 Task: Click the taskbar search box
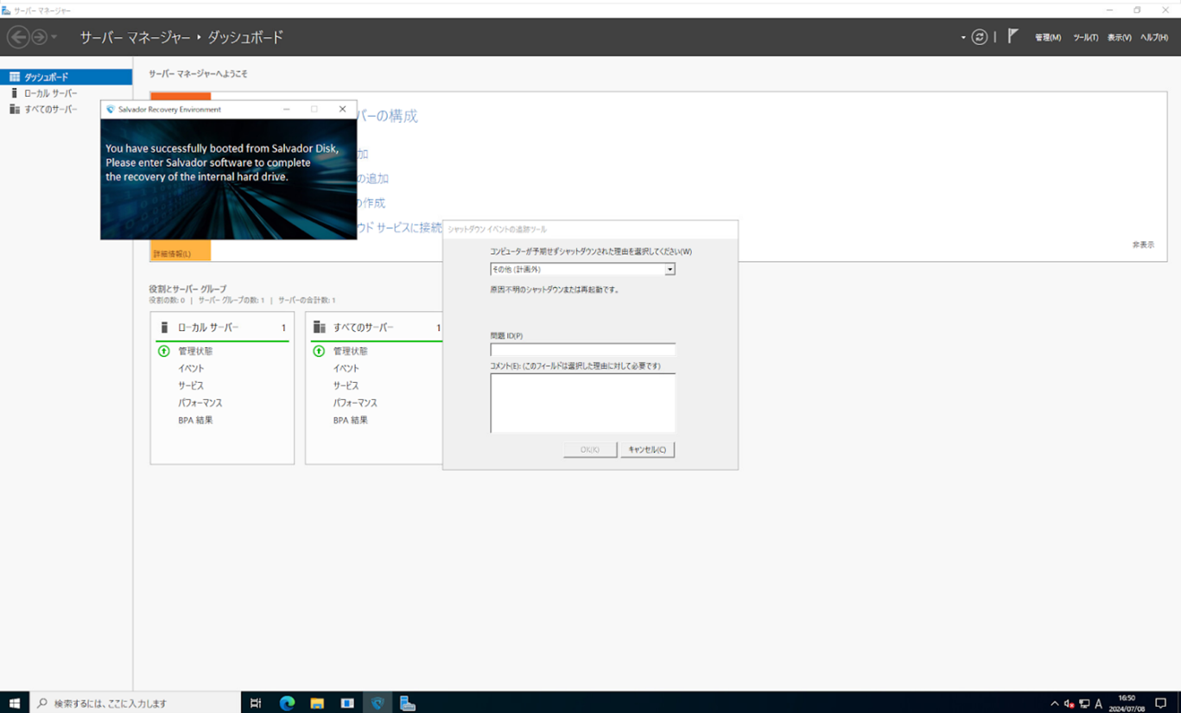tap(136, 703)
